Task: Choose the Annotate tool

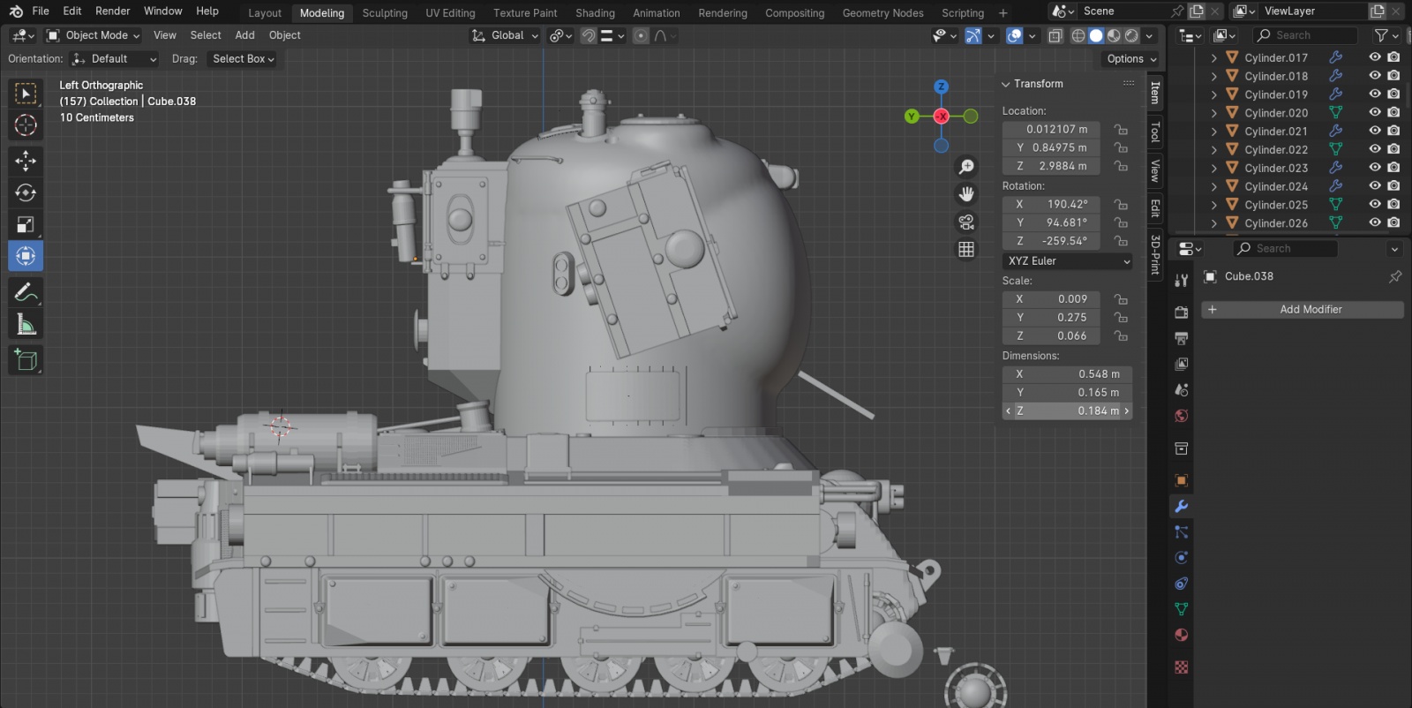Action: (x=26, y=292)
